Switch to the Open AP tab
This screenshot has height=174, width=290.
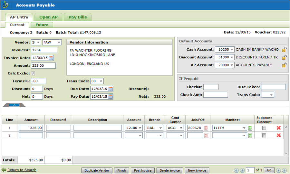pos(48,17)
